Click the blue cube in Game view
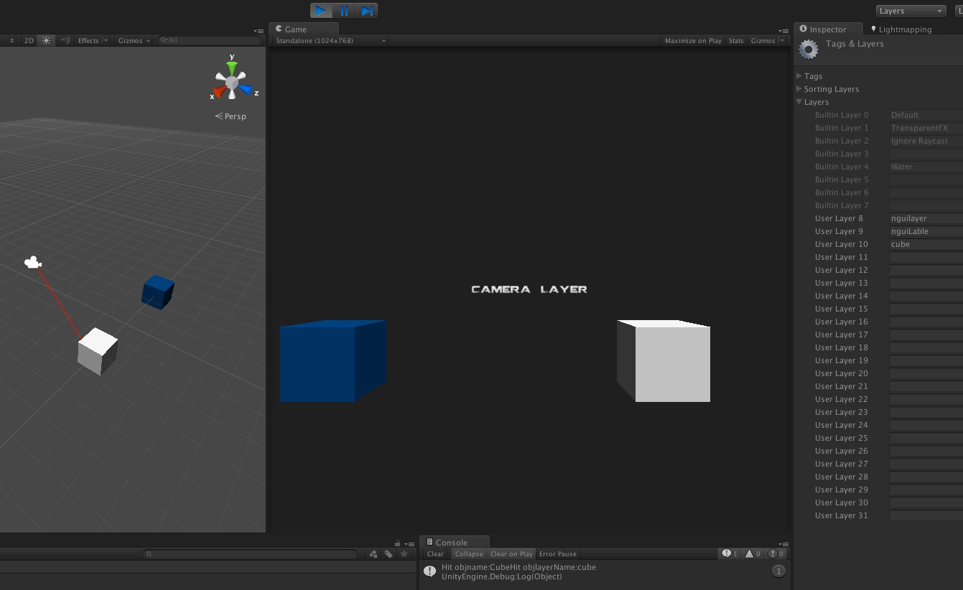 [x=332, y=361]
